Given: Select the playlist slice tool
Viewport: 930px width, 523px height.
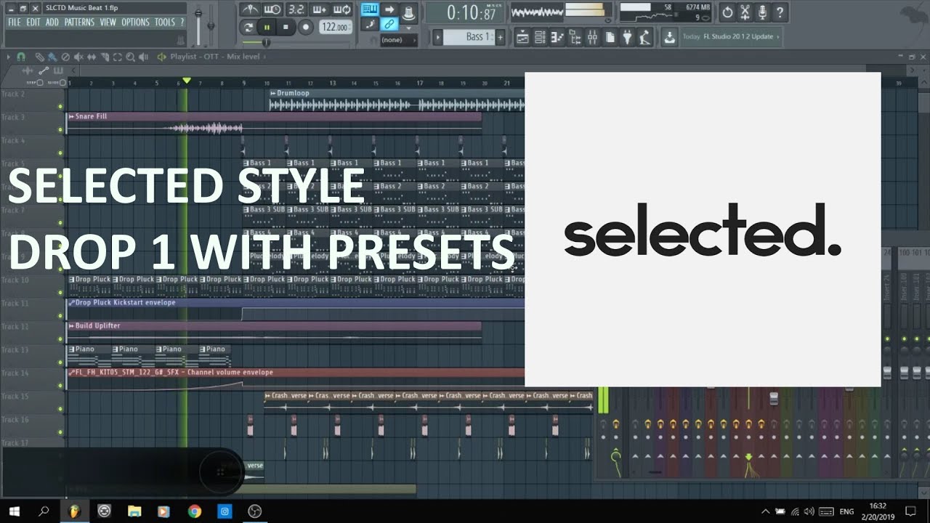Looking at the screenshot, I should (105, 57).
